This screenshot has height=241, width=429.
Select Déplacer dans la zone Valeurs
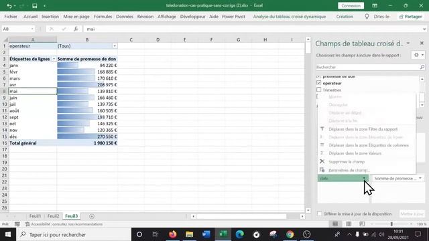pos(355,153)
